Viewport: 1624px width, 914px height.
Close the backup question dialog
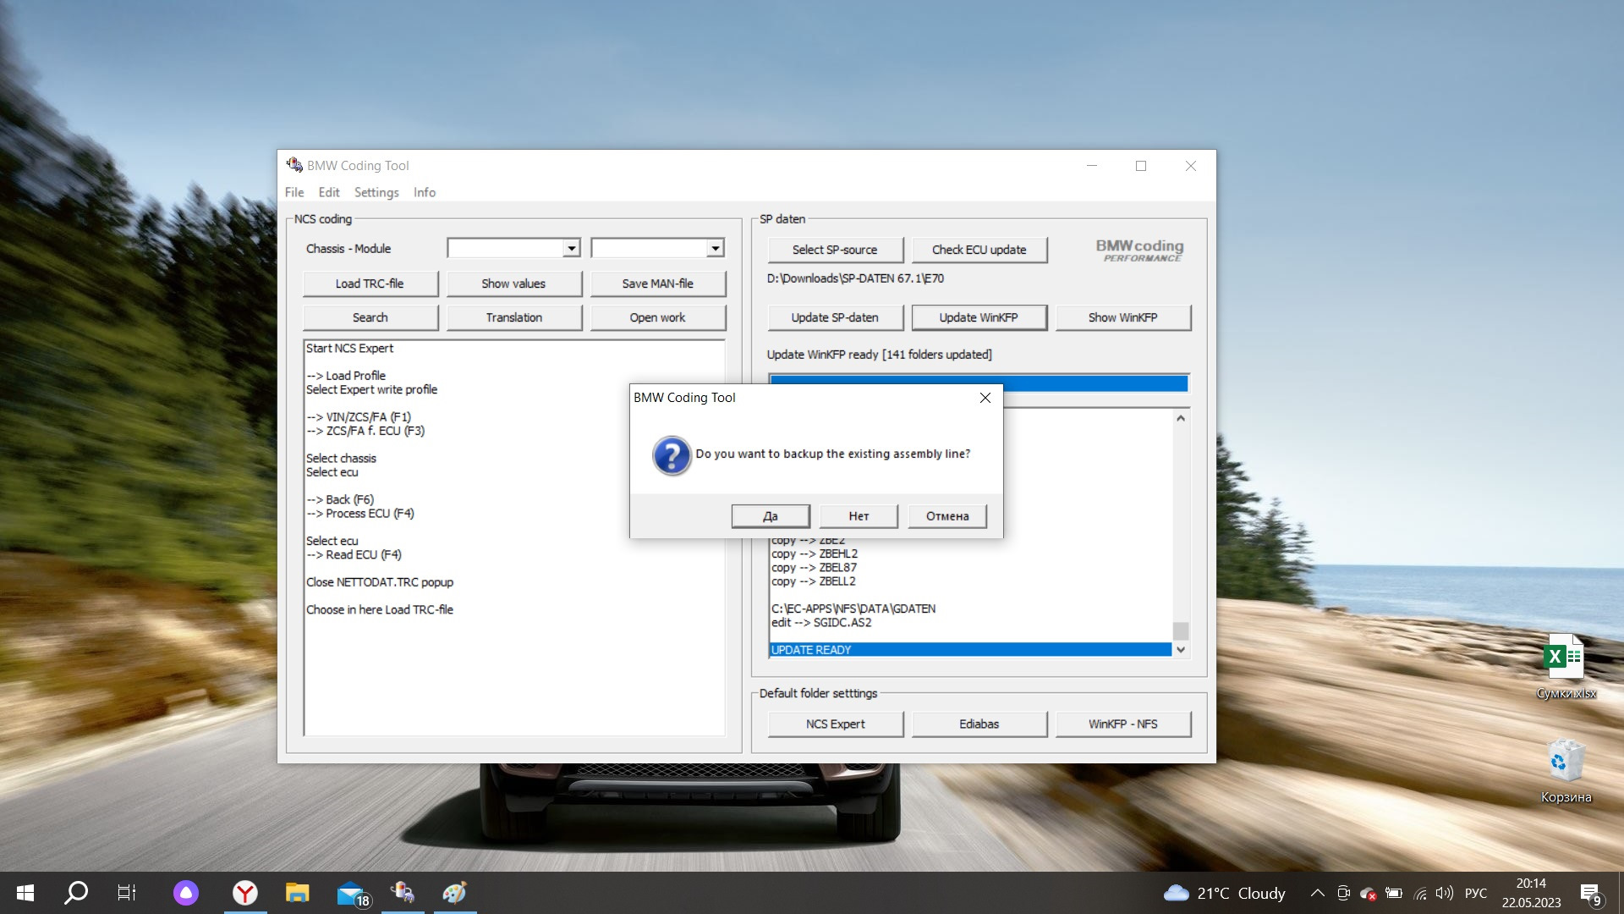985,398
